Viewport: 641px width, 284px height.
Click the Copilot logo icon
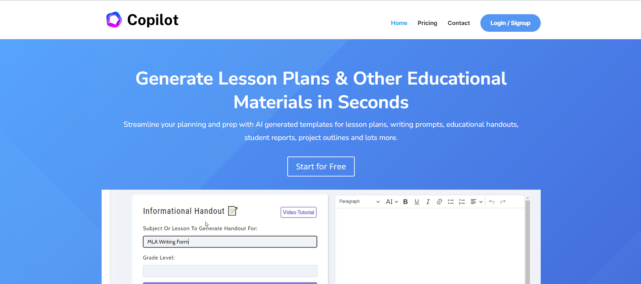click(114, 20)
